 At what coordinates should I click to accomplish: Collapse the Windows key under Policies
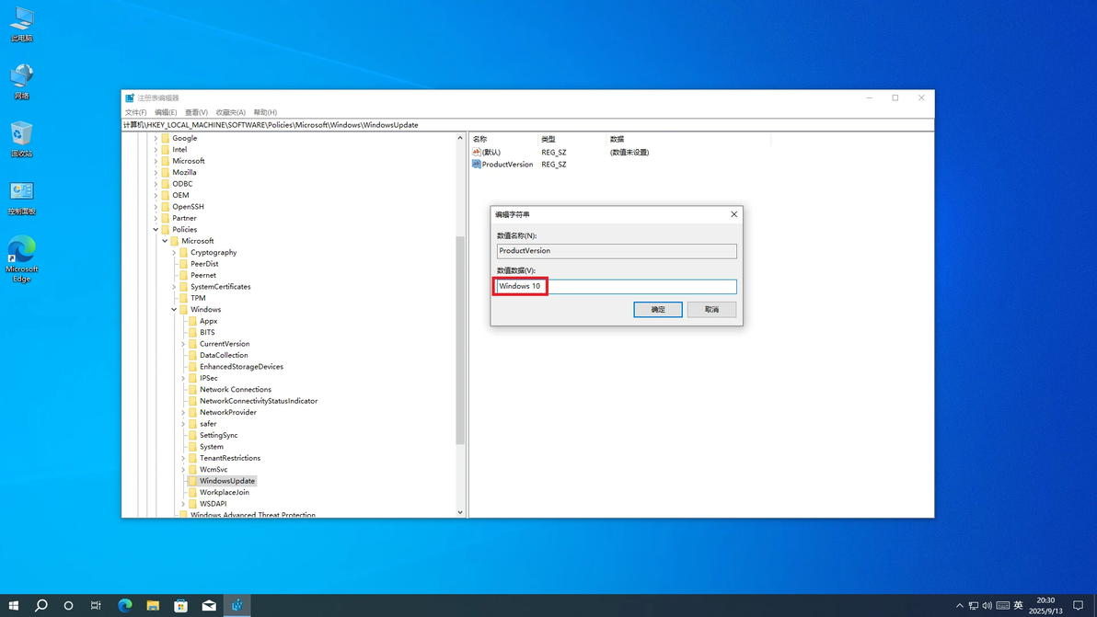[x=174, y=310]
